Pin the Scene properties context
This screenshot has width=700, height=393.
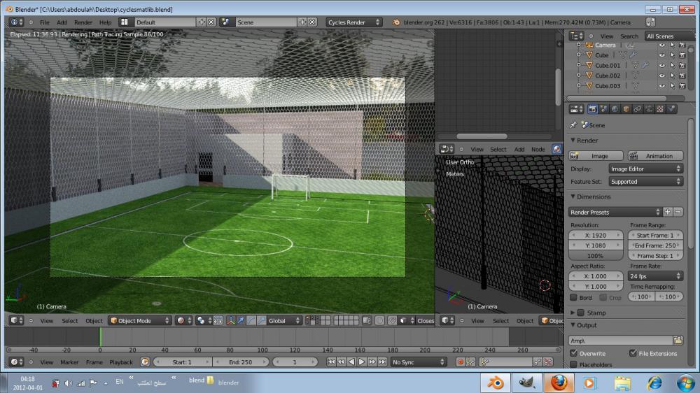tap(573, 125)
